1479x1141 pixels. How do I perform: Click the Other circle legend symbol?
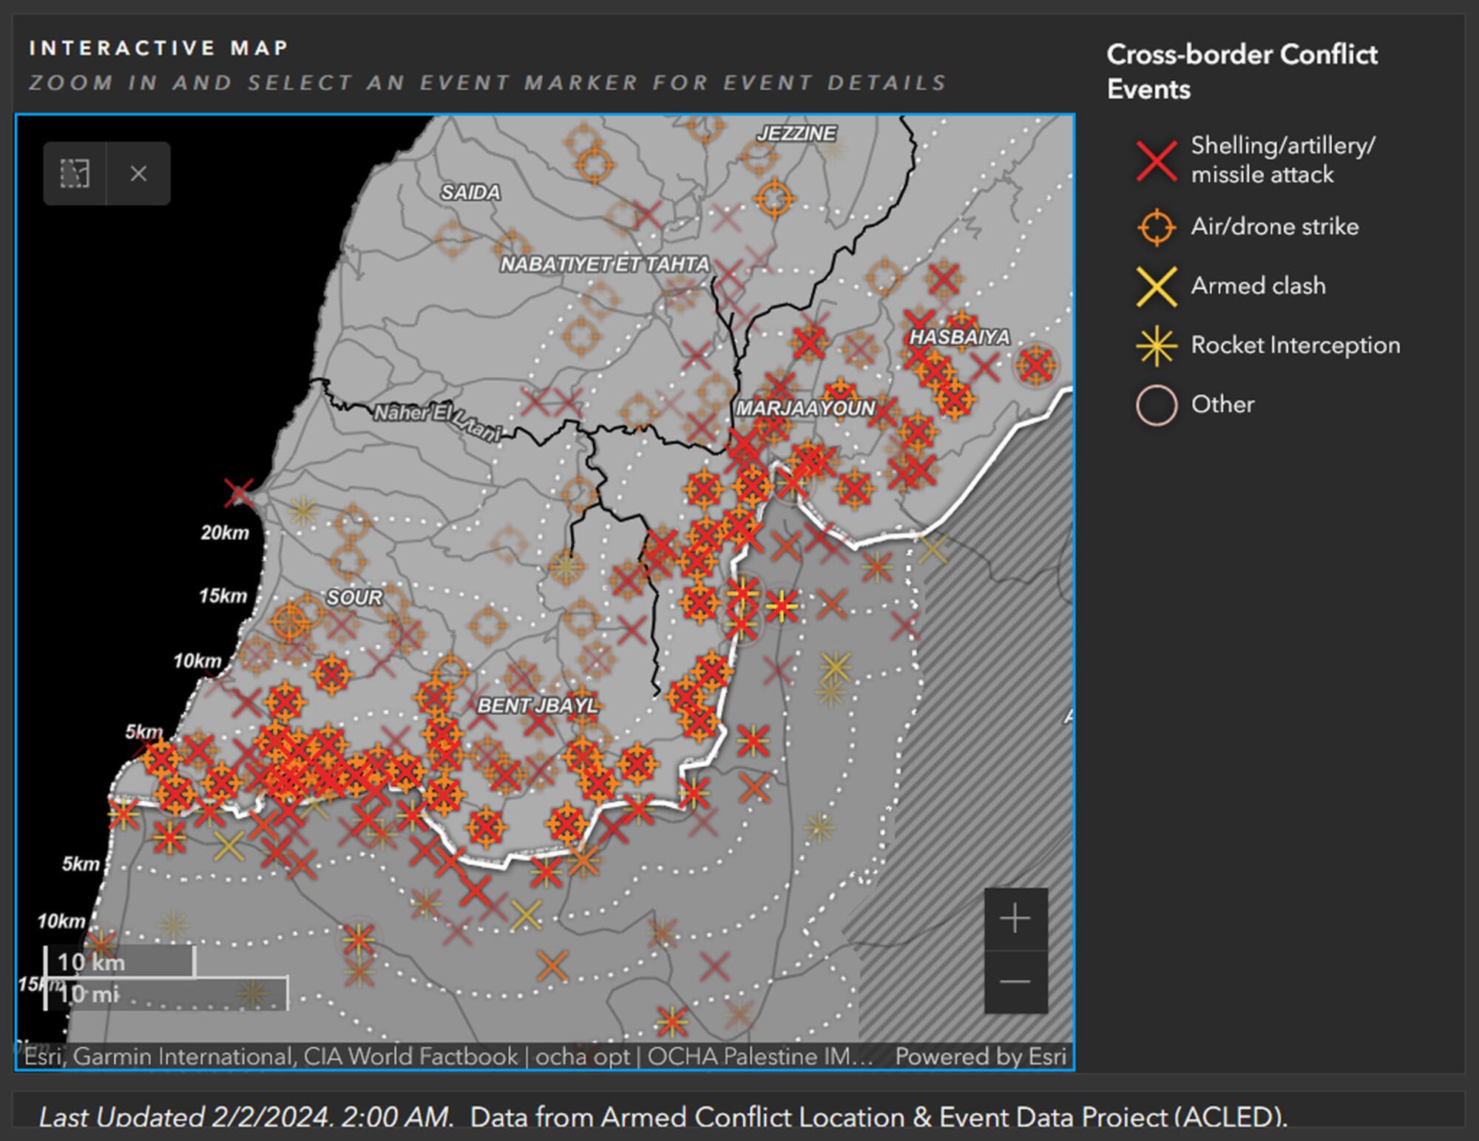1157,404
